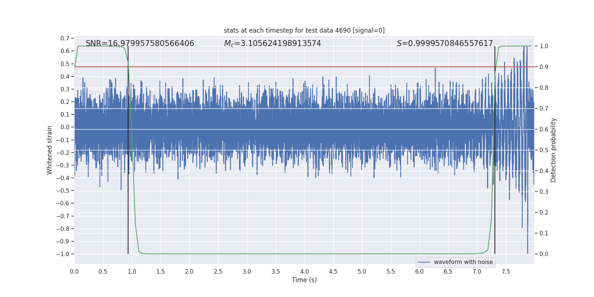594x297 pixels.
Task: Click the plot title mentioning test data 4690
Action: pos(304,30)
